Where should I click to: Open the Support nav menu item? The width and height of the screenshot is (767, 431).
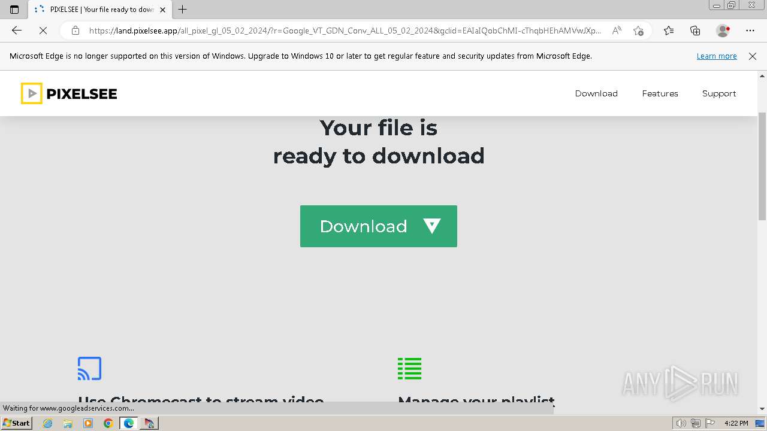coord(719,93)
